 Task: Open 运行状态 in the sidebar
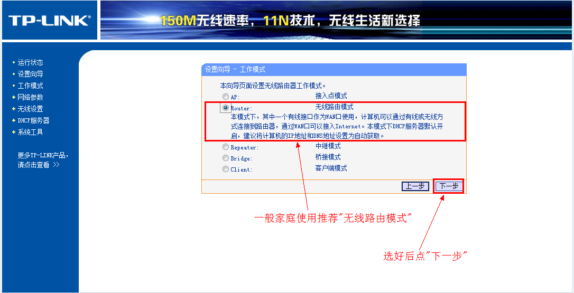(30, 62)
